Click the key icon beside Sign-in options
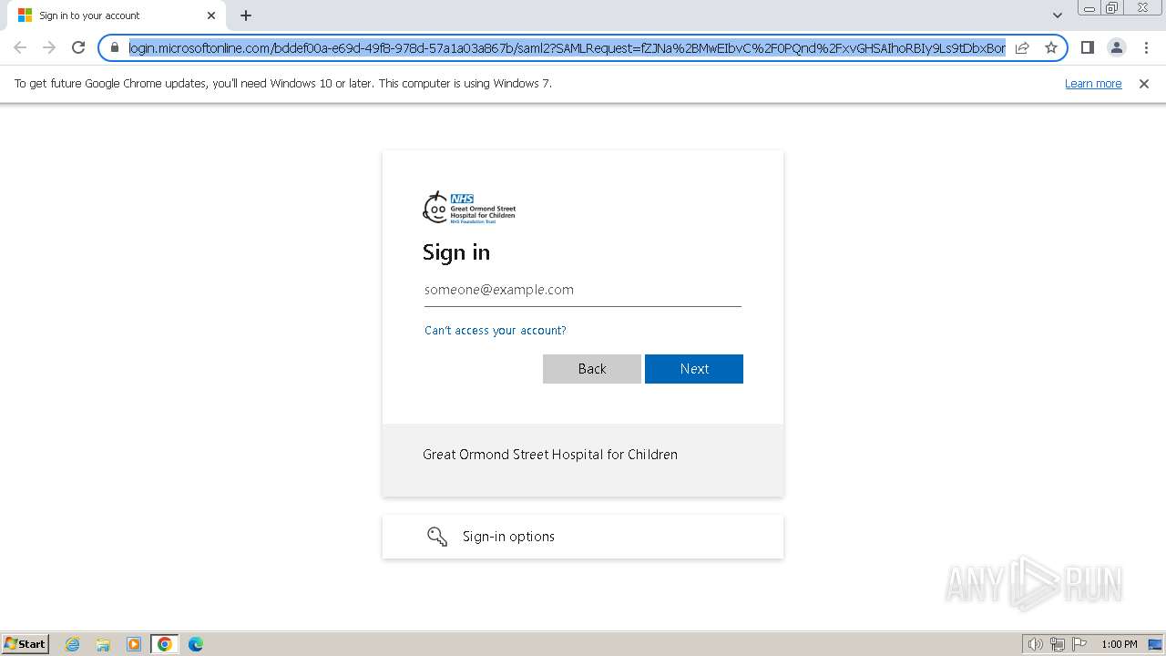 (437, 537)
